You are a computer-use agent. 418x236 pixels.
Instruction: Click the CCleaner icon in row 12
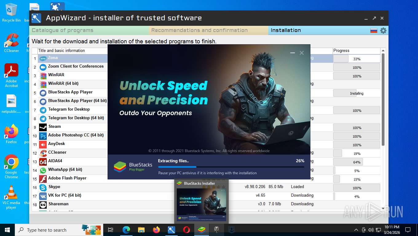coord(43,153)
